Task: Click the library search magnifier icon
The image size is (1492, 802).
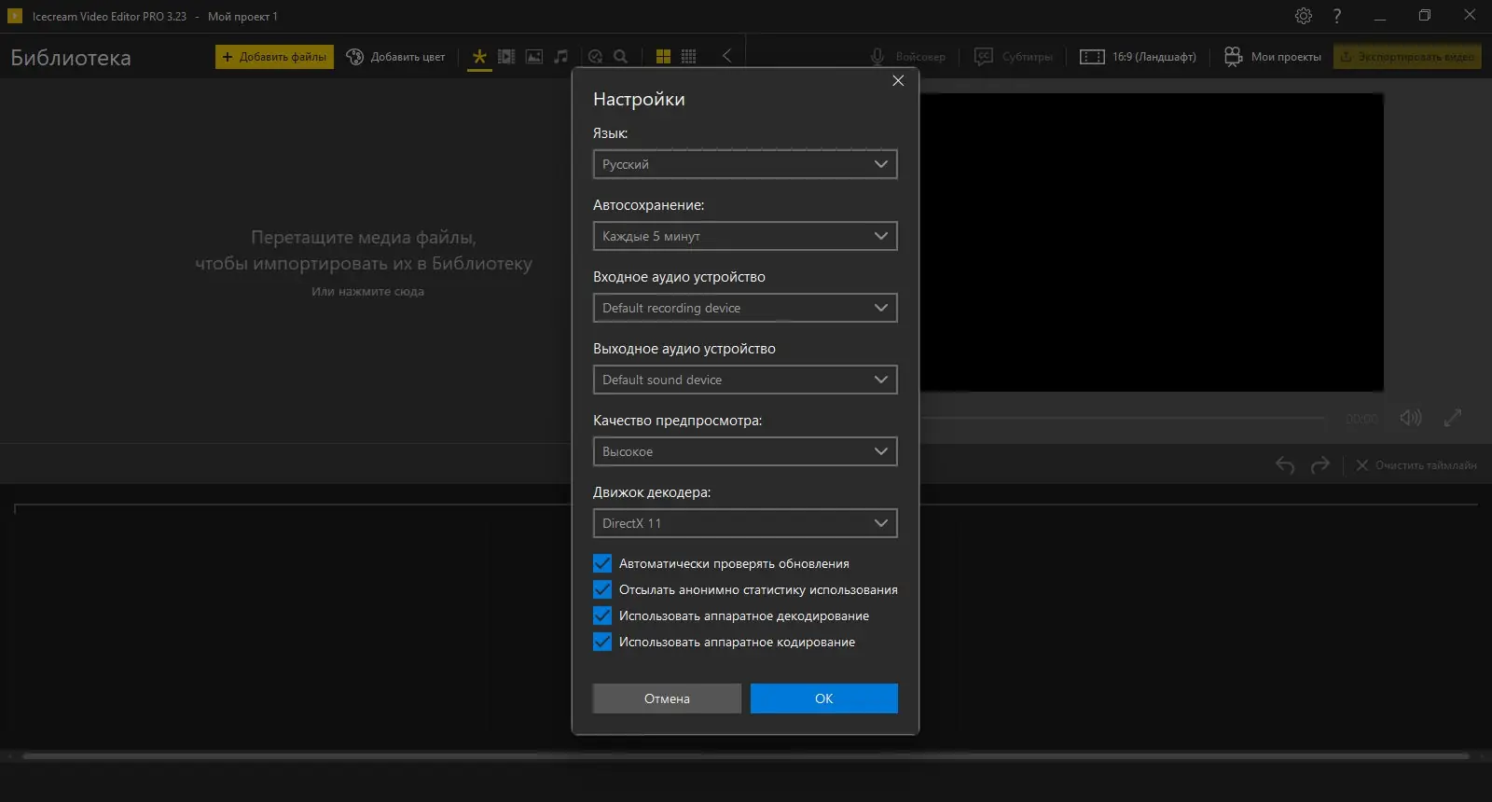Action: [621, 57]
